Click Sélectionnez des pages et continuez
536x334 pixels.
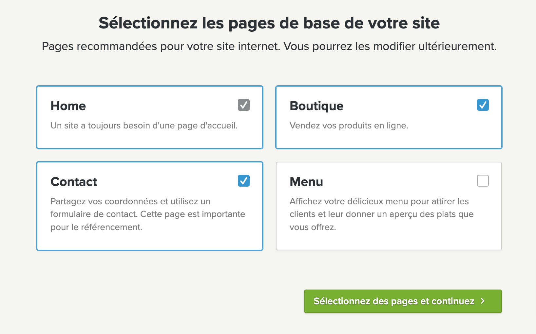click(403, 301)
